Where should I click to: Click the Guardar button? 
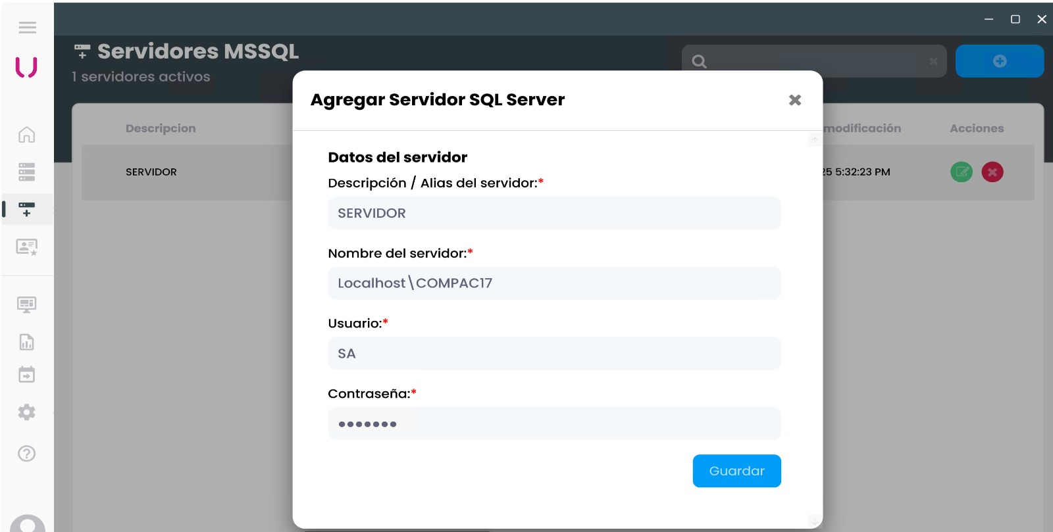(736, 471)
